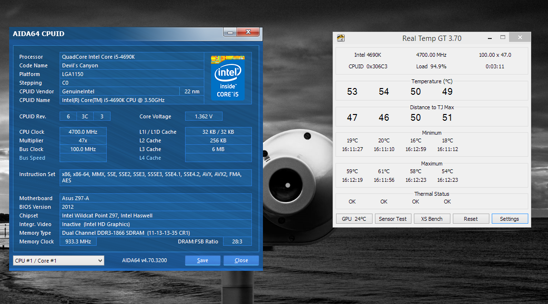Click the minimum temperature '16°C'
Viewport: 548px width, 304px height.
tap(415, 140)
